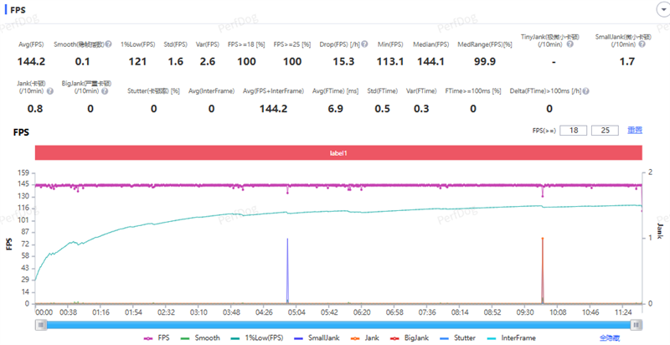Click the hide-all link beside the legend
The height and width of the screenshot is (345, 670).
611,337
